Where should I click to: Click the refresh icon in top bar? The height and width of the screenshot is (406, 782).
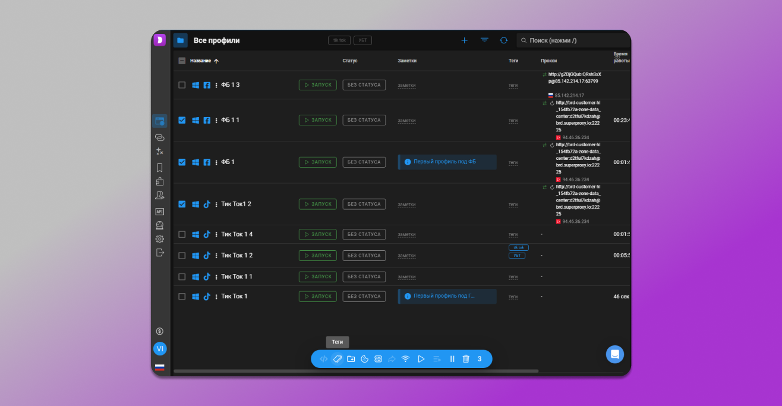(504, 40)
